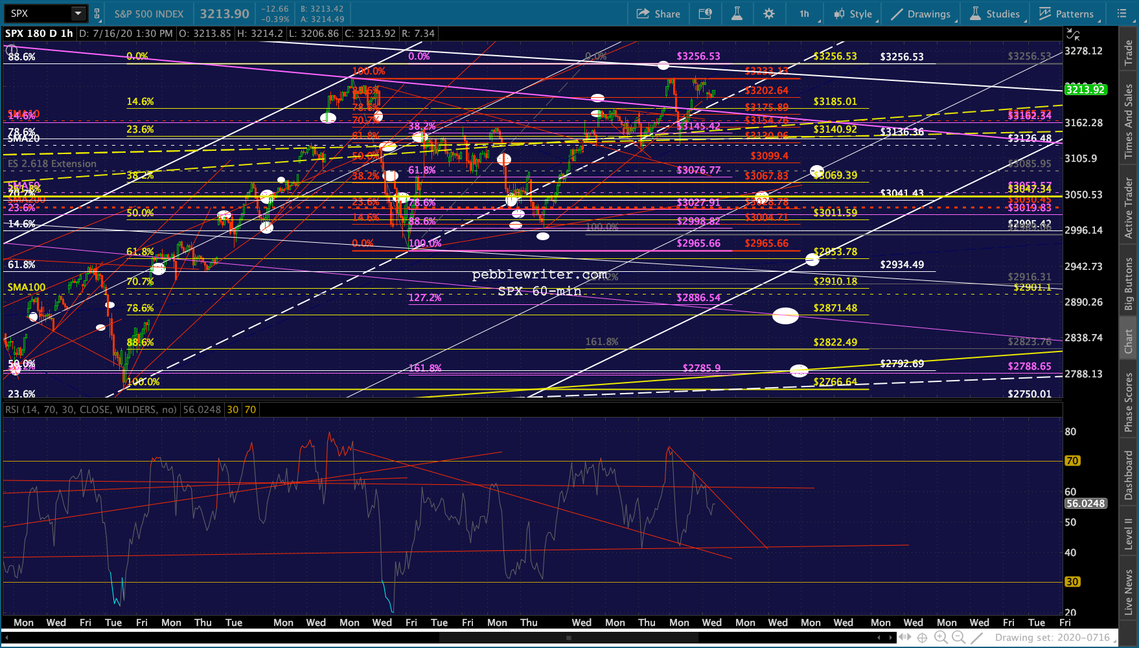Toggle the price axis auto-fit icon
This screenshot has height=648, width=1139.
point(1074,34)
